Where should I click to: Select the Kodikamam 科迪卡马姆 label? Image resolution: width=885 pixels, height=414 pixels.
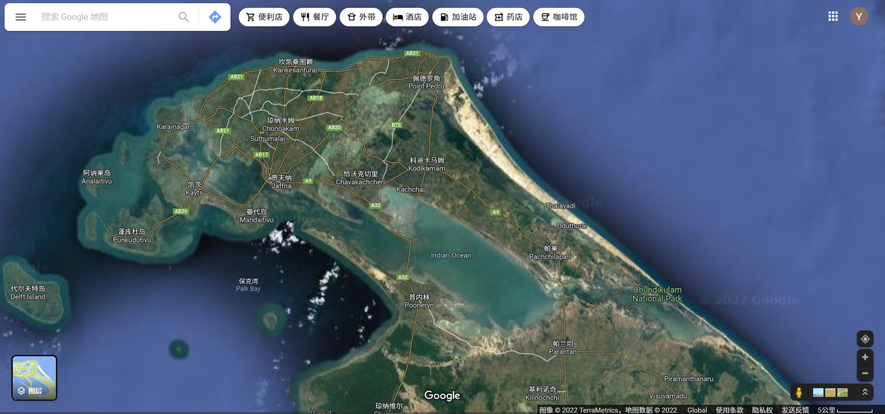(427, 164)
